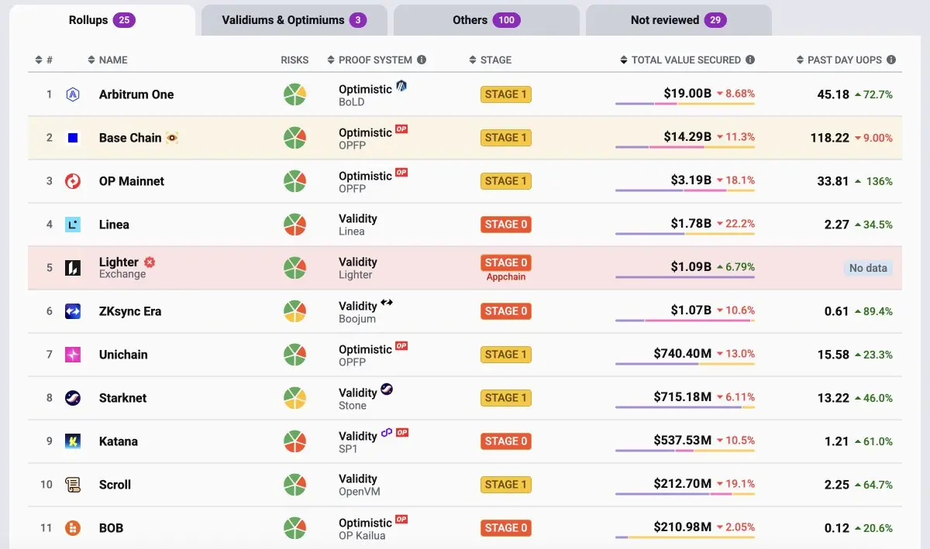The height and width of the screenshot is (549, 930).
Task: Click the Arbitrum One logo icon
Action: tap(73, 94)
